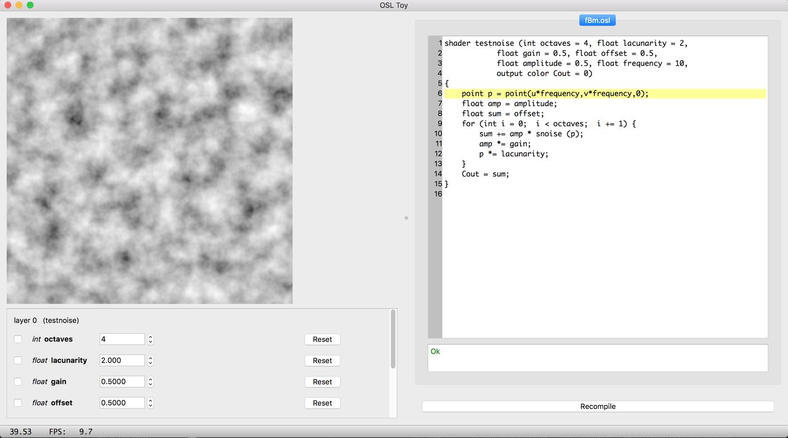The width and height of the screenshot is (788, 438).
Task: Click the 'layer 0 (testnoise)' label
Action: coord(46,320)
